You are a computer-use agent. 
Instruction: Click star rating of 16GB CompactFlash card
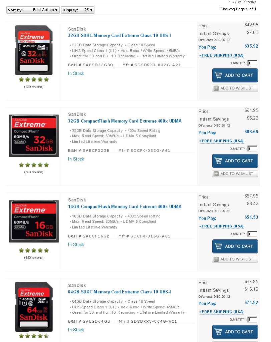tap(34, 251)
